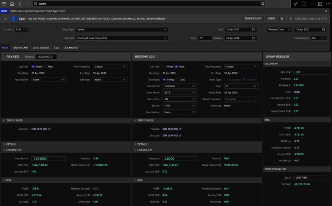Choose Fixing as the underlying
Viewport: 332px width, 206px height.
pos(164,80)
